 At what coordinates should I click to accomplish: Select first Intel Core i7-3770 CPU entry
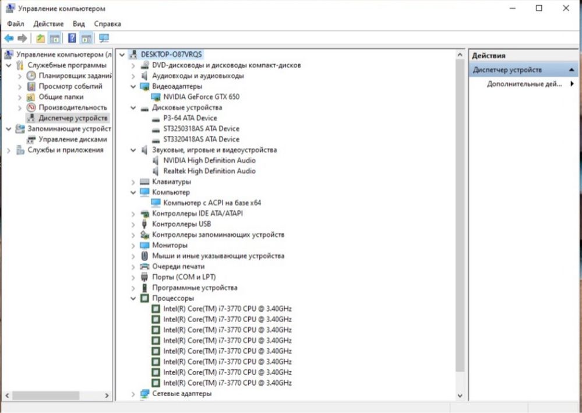(x=227, y=309)
